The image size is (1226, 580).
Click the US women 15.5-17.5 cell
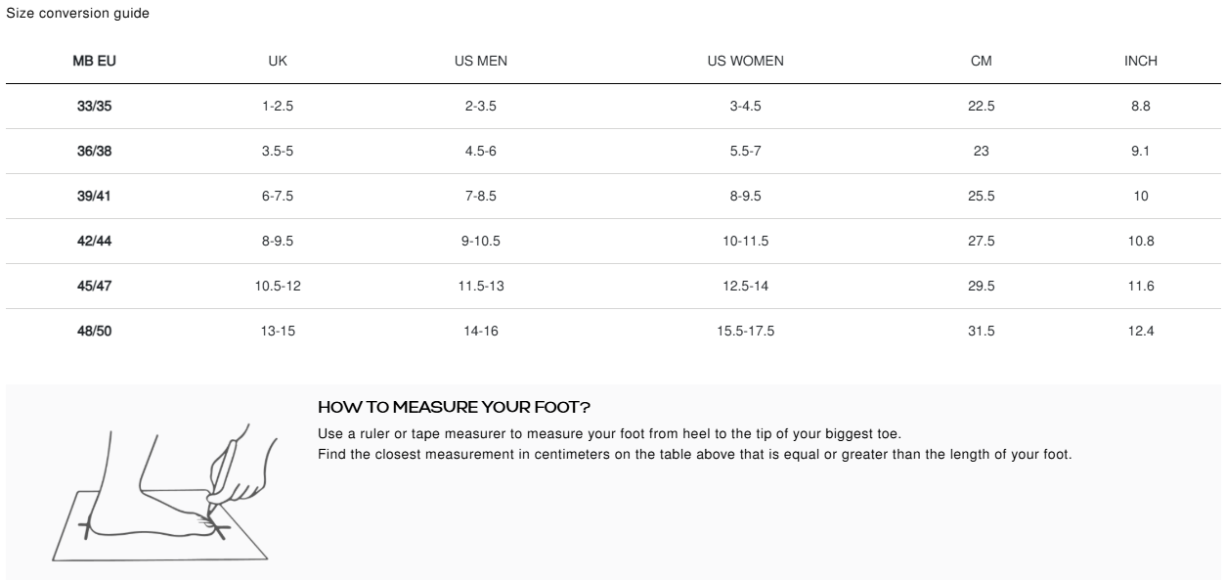click(745, 331)
